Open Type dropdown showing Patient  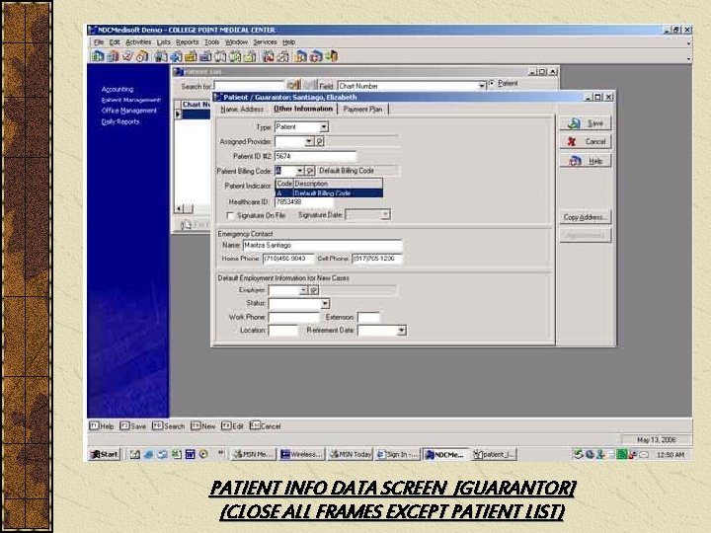pyautogui.click(x=324, y=127)
